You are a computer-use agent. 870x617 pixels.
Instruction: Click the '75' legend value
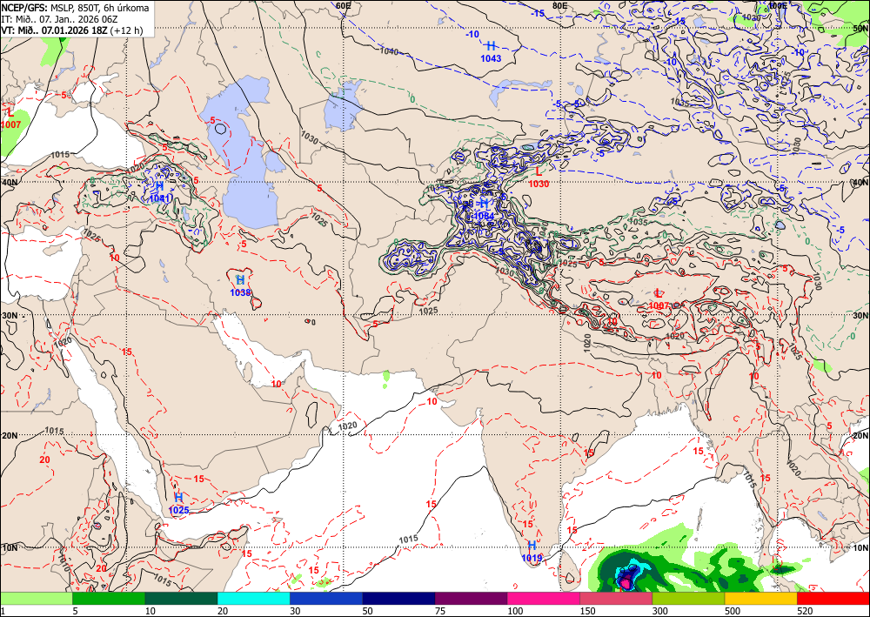440,611
